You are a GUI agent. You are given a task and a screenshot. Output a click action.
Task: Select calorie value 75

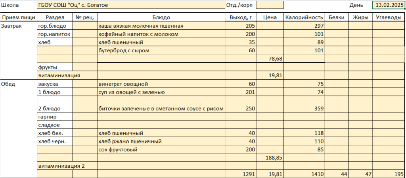coord(304,84)
